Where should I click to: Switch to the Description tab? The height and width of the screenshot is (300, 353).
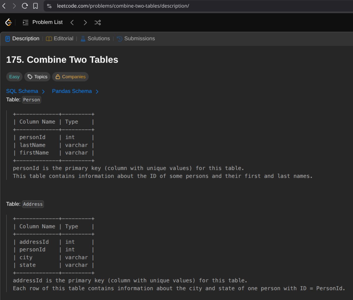(22, 39)
